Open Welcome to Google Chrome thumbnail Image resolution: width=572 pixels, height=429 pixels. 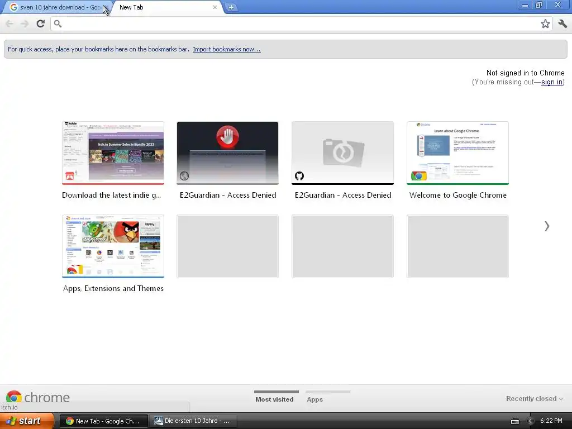click(x=457, y=153)
